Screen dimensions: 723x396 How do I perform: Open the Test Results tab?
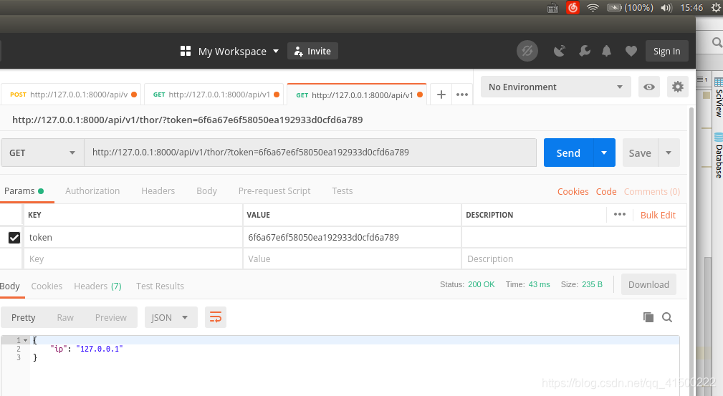160,286
